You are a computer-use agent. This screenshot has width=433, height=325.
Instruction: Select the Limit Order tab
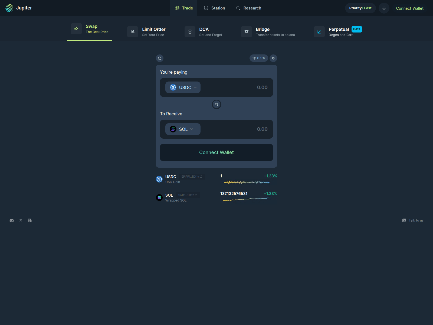pyautogui.click(x=146, y=32)
